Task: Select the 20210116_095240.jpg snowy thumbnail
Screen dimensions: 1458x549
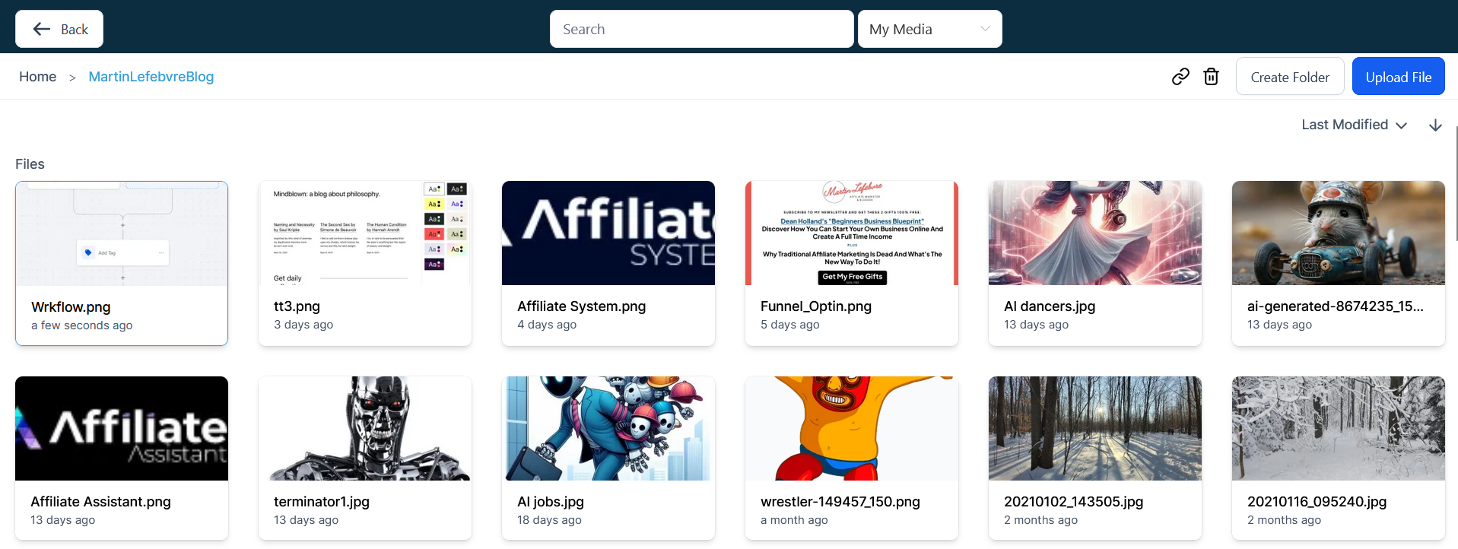Action: point(1339,428)
